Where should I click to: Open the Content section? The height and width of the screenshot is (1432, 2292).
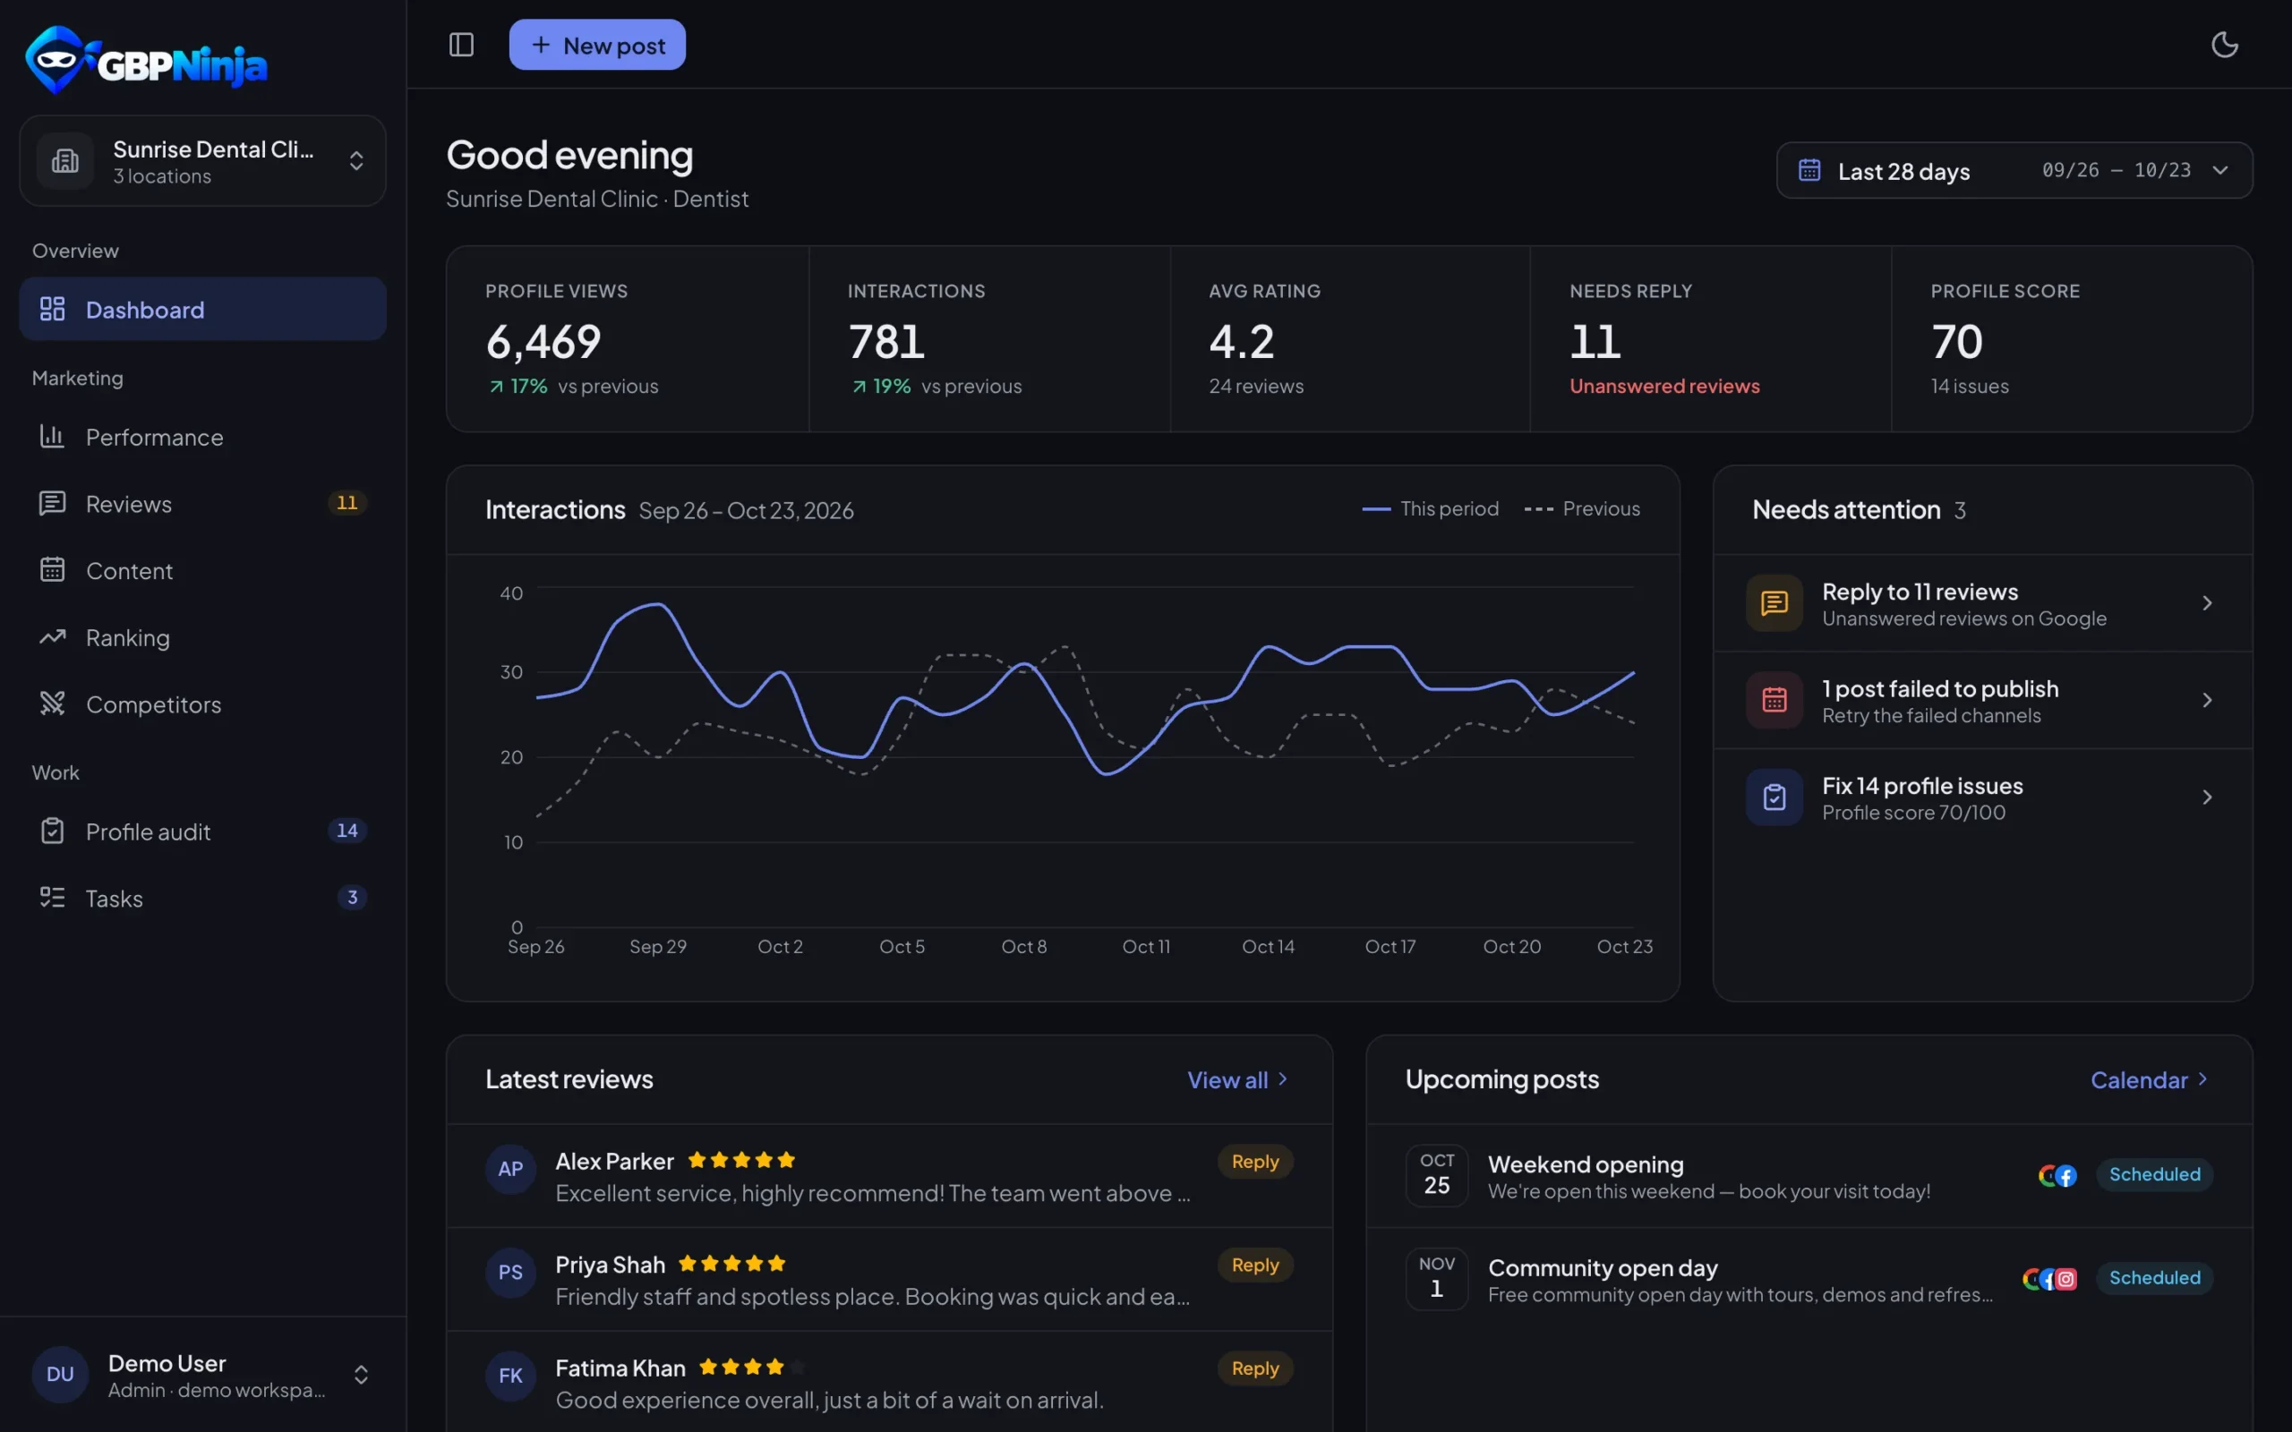(x=202, y=570)
